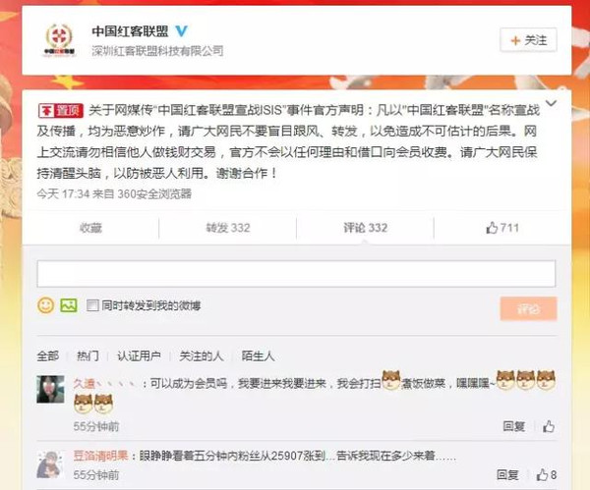The image size is (590, 490).
Task: Click the red 置顶 pinned badge
Action: (61, 111)
